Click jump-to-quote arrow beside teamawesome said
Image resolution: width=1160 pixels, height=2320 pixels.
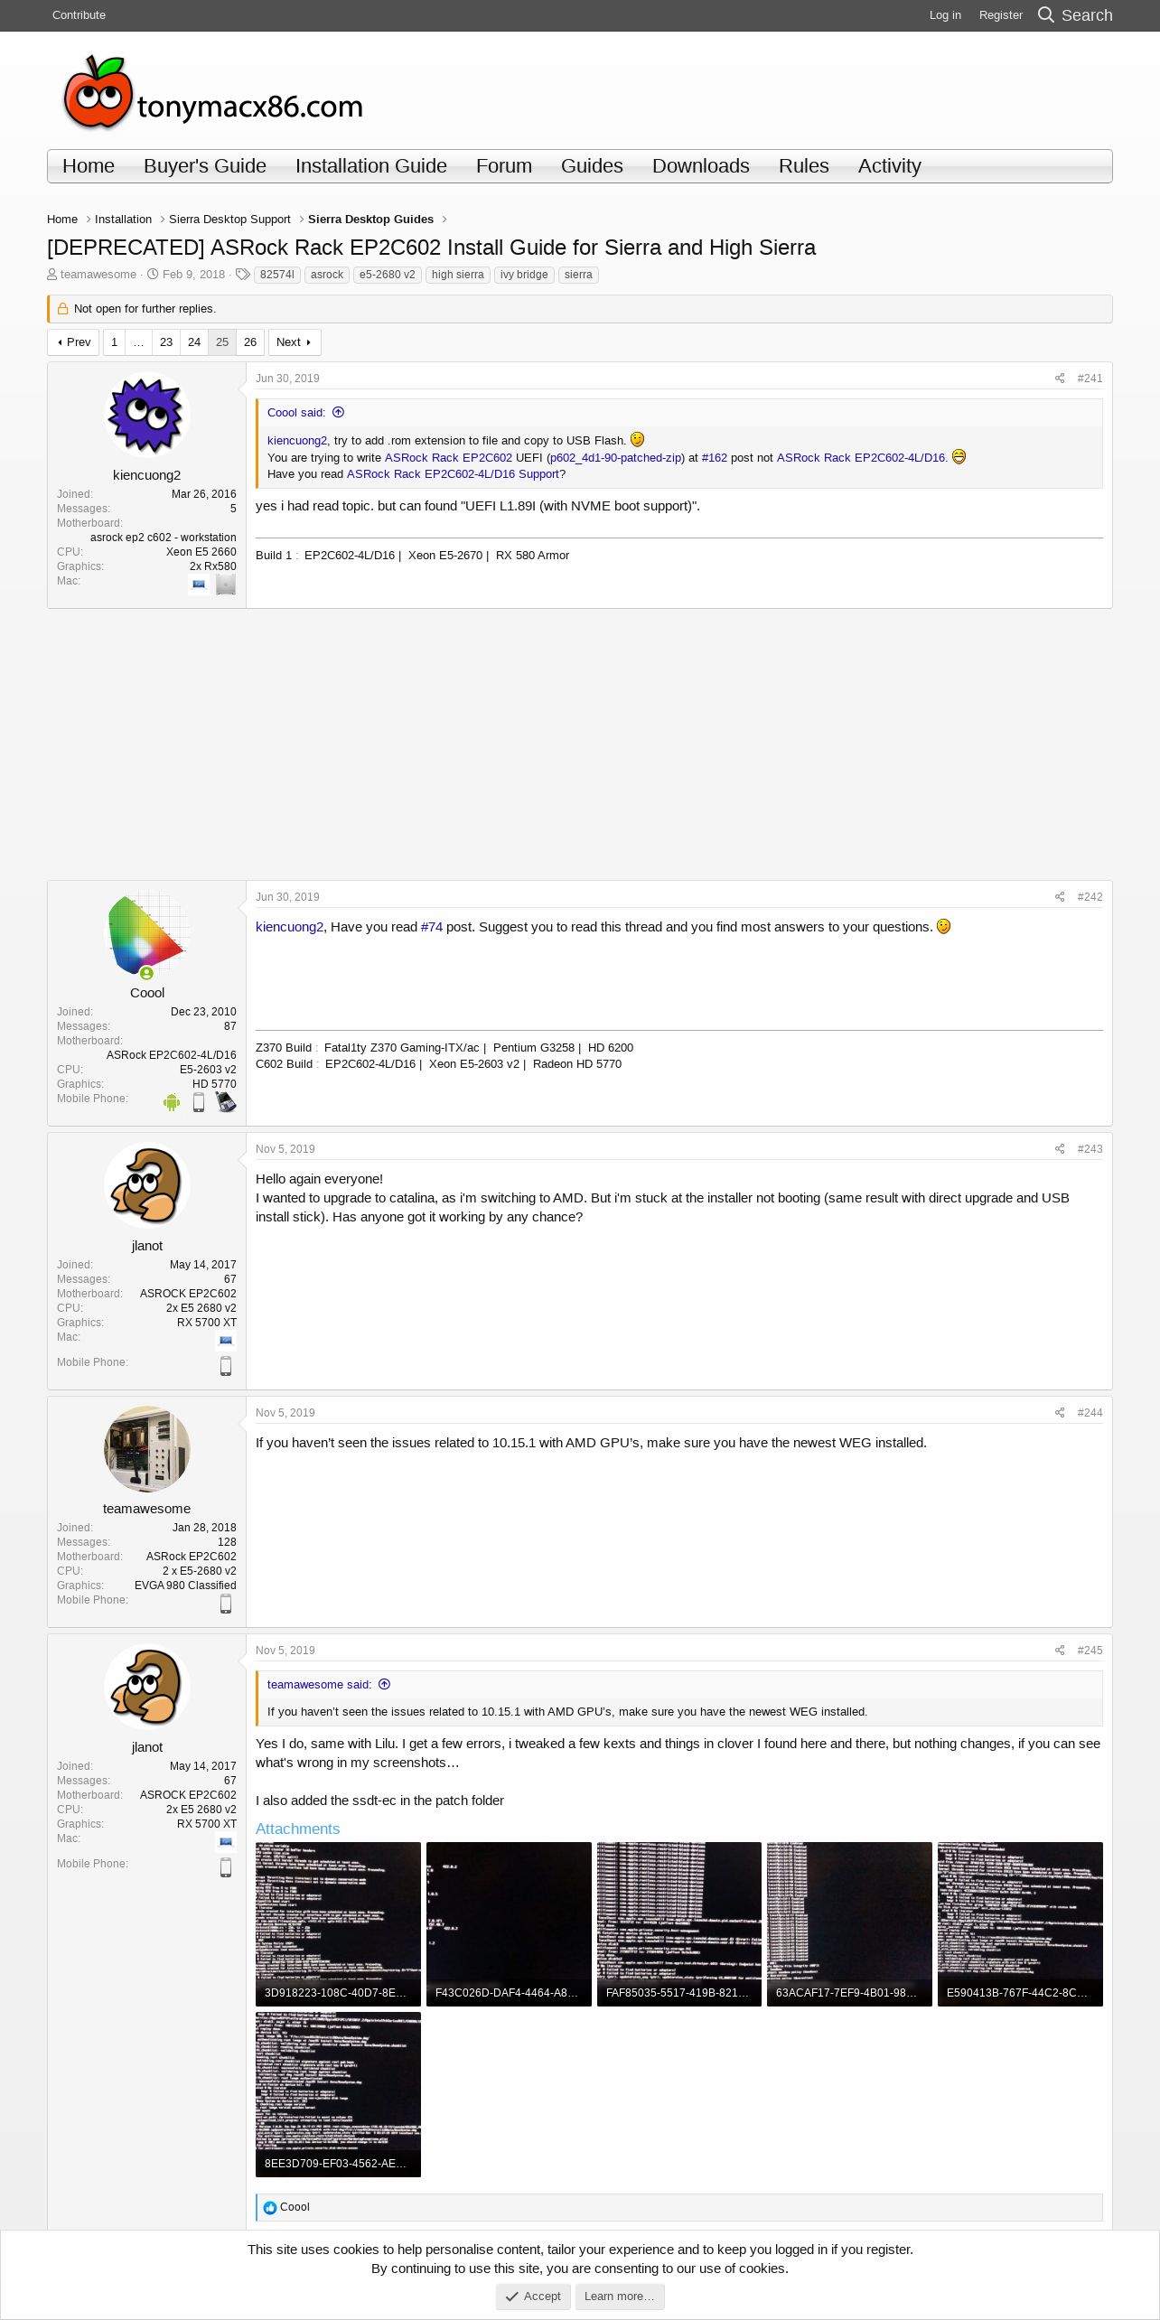385,1685
